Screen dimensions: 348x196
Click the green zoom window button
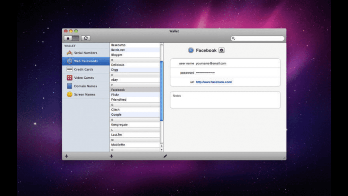[76, 31]
